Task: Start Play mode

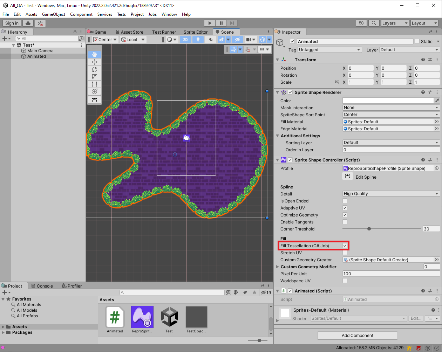Action: pos(210,23)
